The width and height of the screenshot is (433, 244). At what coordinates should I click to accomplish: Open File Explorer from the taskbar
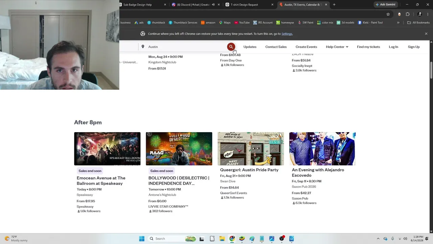pyautogui.click(x=222, y=239)
